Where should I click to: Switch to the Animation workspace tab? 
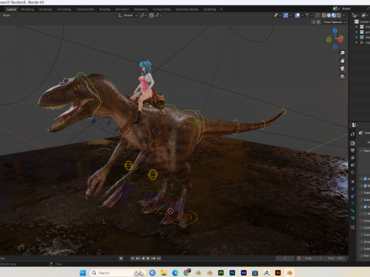click(123, 9)
